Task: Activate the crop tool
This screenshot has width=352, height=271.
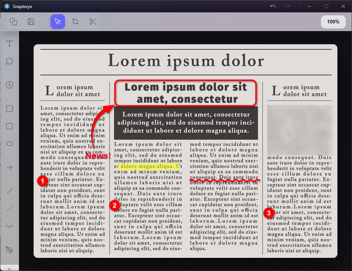Action: coord(75,22)
